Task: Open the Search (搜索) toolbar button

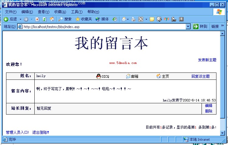Action: pos(65,19)
